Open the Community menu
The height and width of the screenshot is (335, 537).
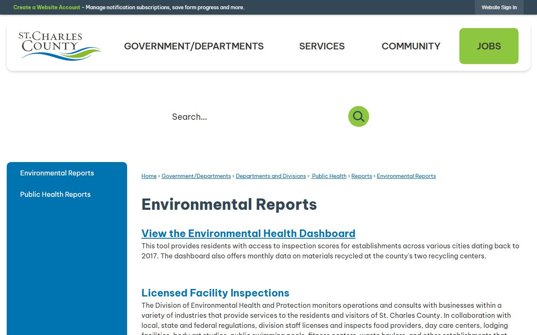click(x=411, y=46)
